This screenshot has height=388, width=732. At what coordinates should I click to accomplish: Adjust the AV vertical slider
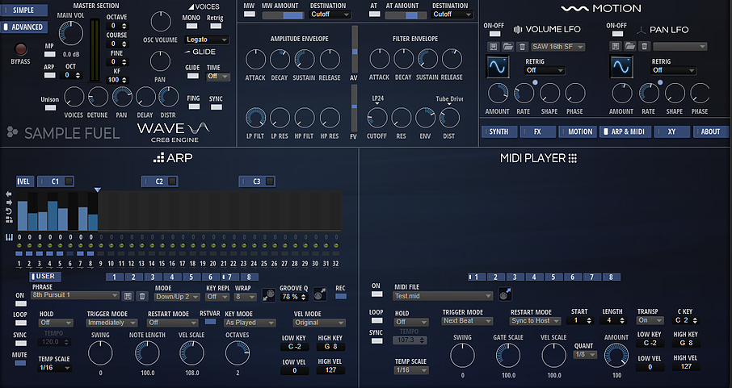click(x=355, y=49)
